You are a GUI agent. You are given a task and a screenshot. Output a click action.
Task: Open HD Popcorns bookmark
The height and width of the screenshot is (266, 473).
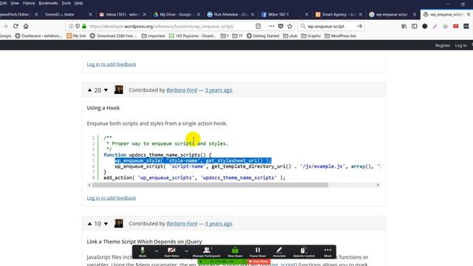192,36
